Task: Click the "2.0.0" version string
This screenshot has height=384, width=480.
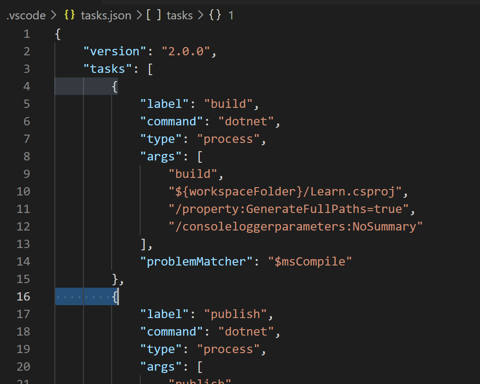Action: [190, 51]
